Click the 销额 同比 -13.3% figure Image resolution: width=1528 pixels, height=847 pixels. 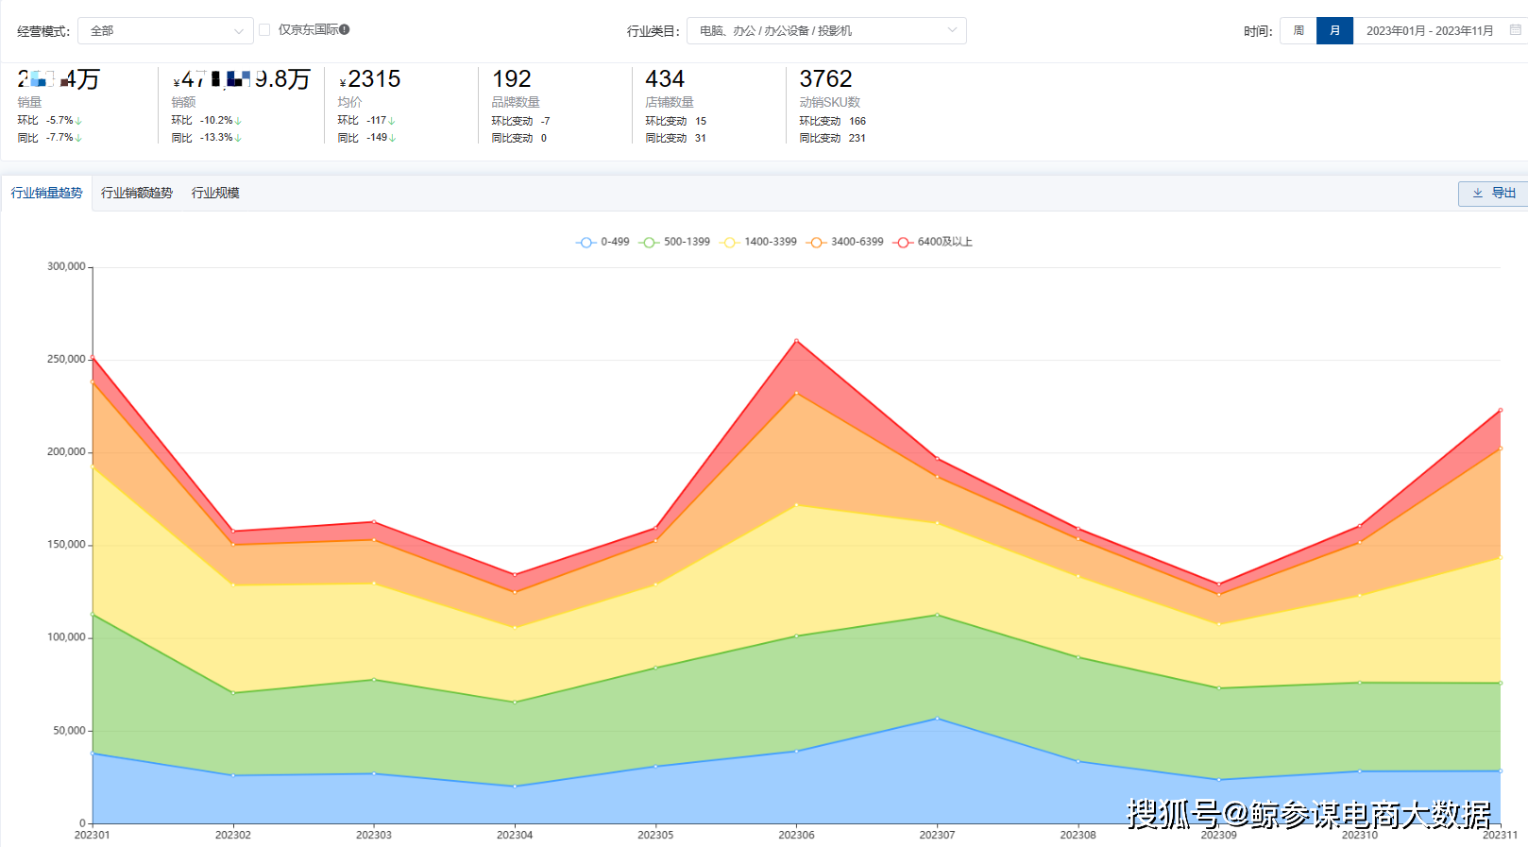[220, 138]
